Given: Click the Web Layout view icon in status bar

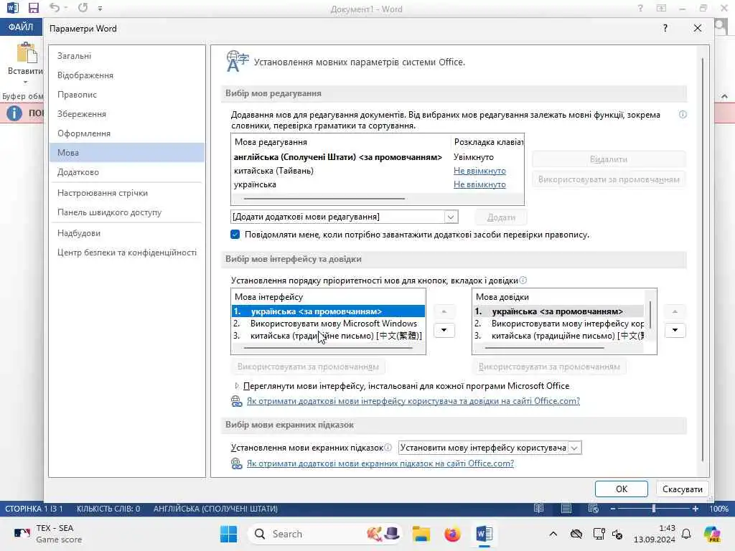Looking at the screenshot, I should pyautogui.click(x=594, y=509).
